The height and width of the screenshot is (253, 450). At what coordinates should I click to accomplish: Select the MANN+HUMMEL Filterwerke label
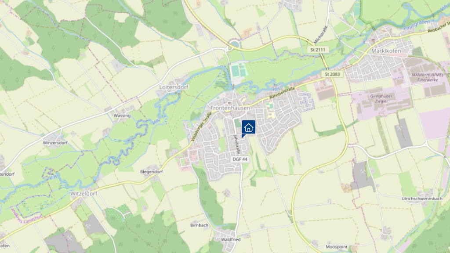pyautogui.click(x=427, y=77)
